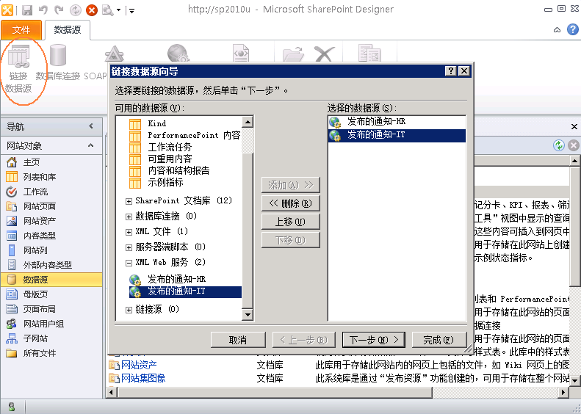
Task: Minimize the ribbon with the caret icon
Action: 557,30
